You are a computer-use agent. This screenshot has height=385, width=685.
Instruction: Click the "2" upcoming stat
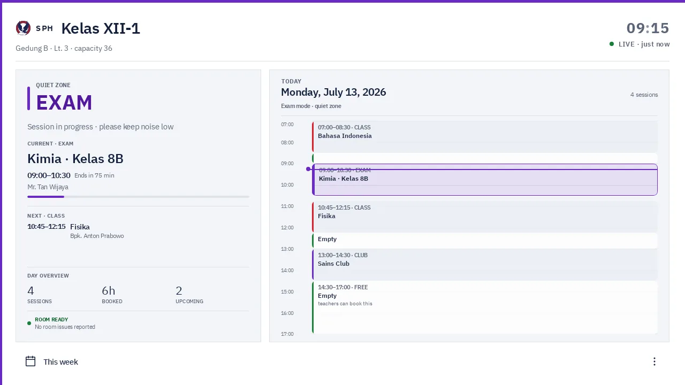[x=179, y=291]
